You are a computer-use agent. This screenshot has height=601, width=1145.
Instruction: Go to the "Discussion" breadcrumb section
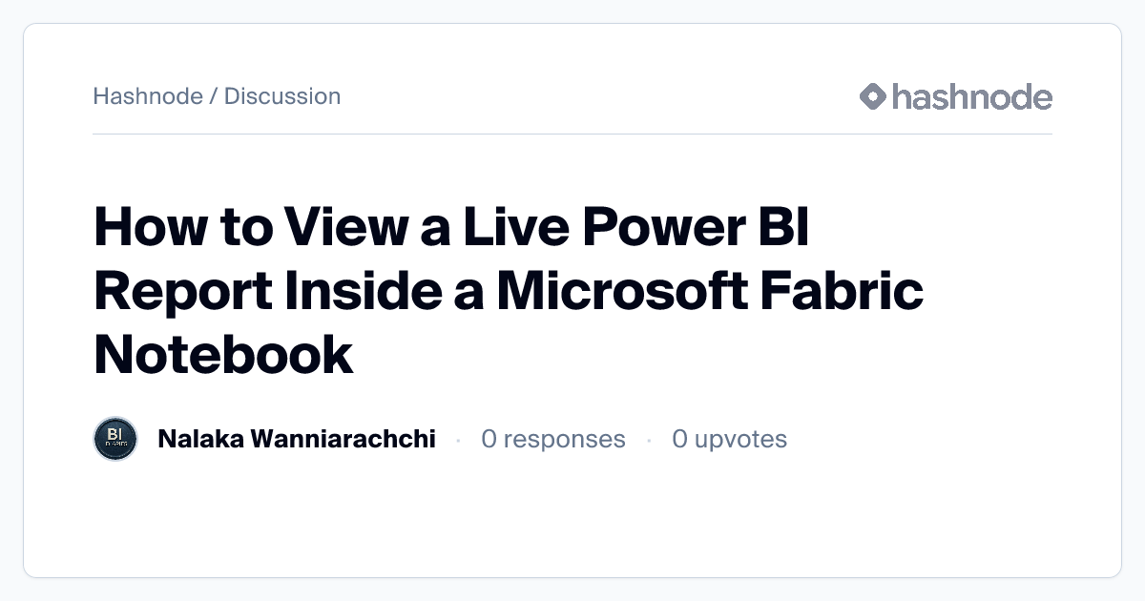coord(282,96)
